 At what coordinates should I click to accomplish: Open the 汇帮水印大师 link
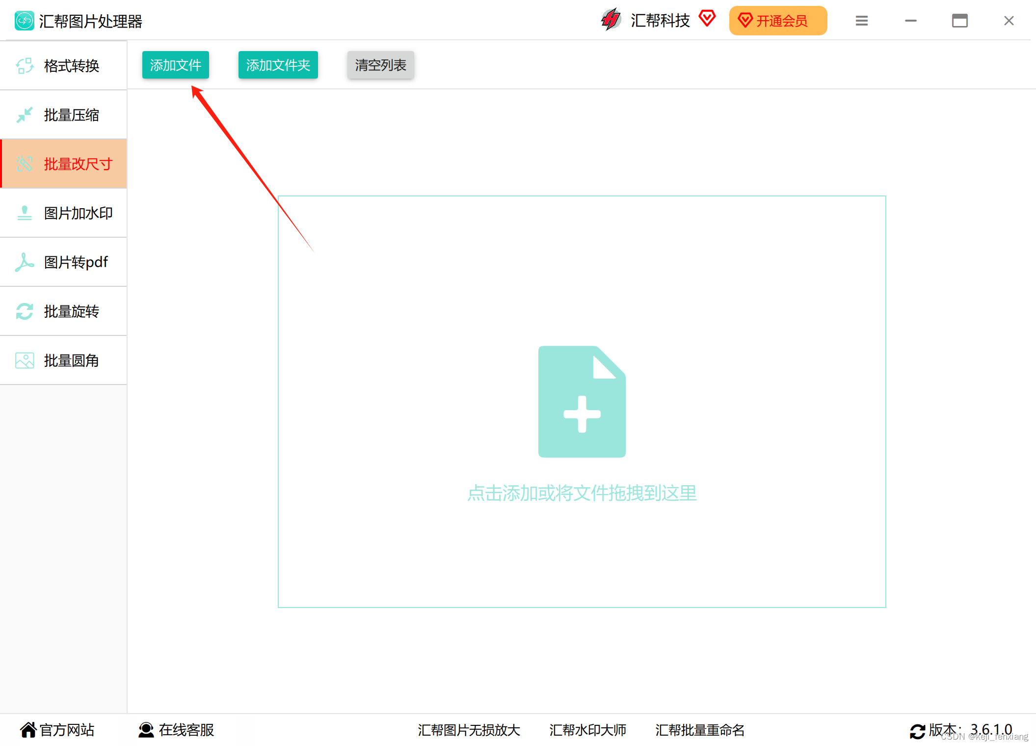tap(587, 730)
